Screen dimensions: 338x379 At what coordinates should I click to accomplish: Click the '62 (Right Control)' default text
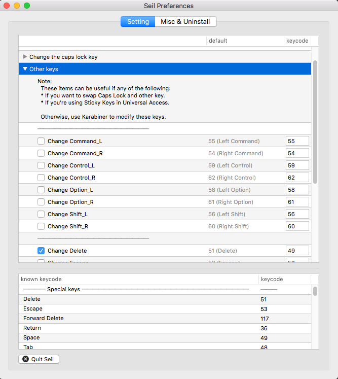click(x=232, y=178)
